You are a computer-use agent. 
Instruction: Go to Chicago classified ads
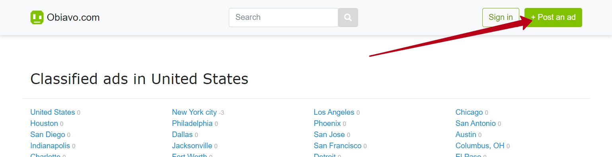coord(469,112)
